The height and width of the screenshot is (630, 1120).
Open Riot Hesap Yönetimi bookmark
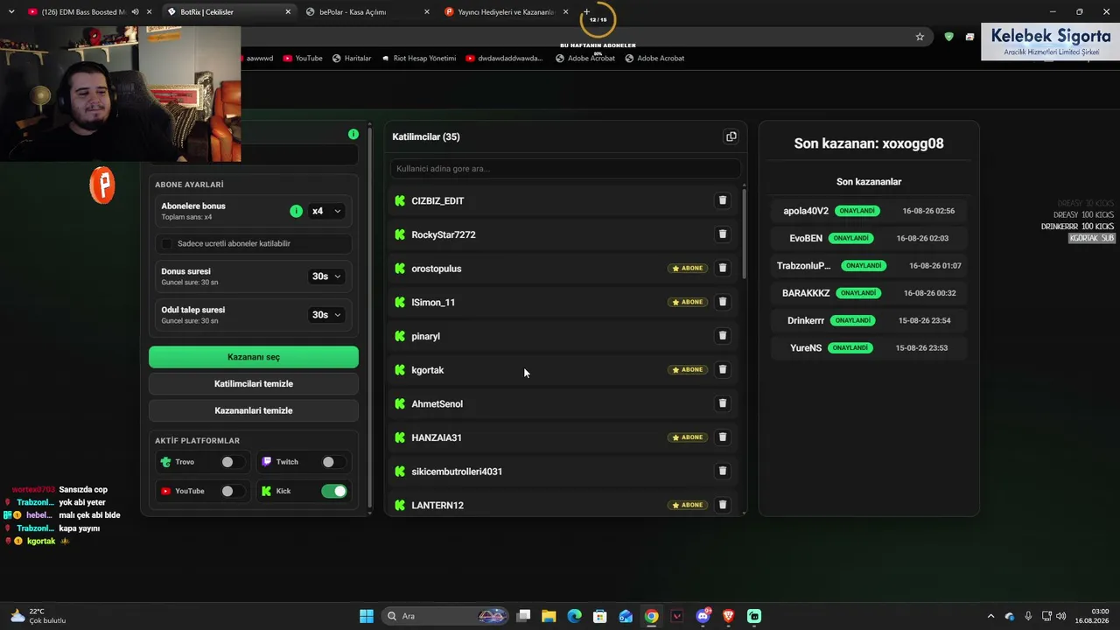click(418, 59)
